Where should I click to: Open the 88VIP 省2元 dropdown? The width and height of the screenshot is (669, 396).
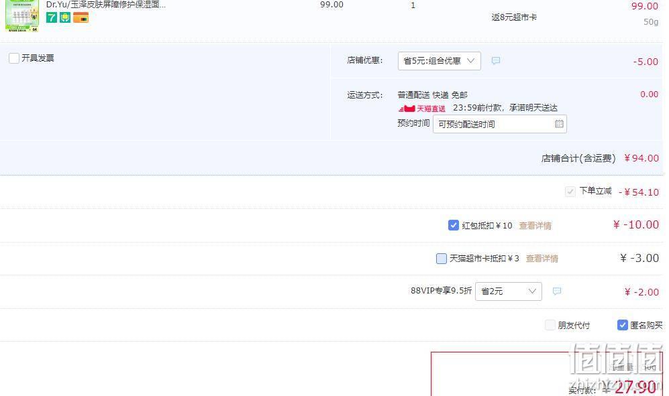508,291
